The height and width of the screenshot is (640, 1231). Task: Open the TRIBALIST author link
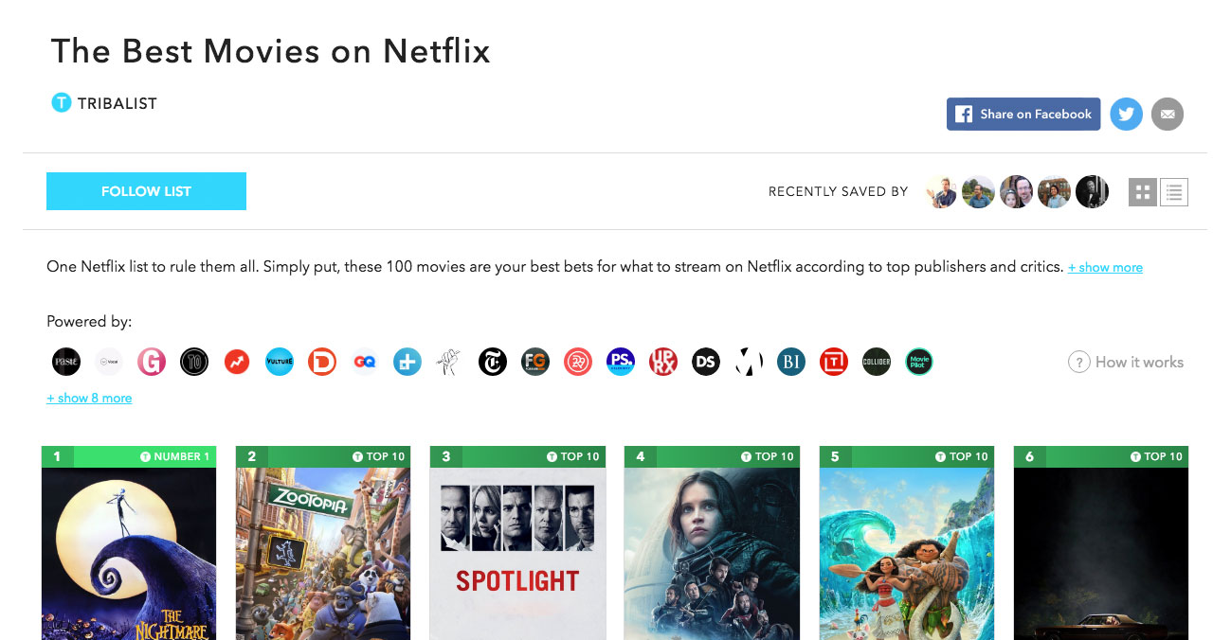(x=117, y=103)
